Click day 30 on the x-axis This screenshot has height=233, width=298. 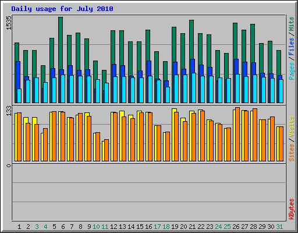tap(271, 227)
